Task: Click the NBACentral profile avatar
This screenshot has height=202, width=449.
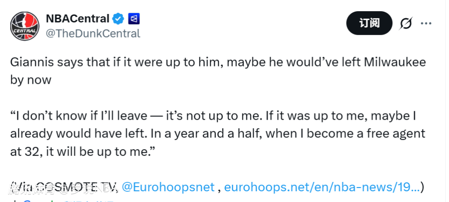Action: pos(25,25)
